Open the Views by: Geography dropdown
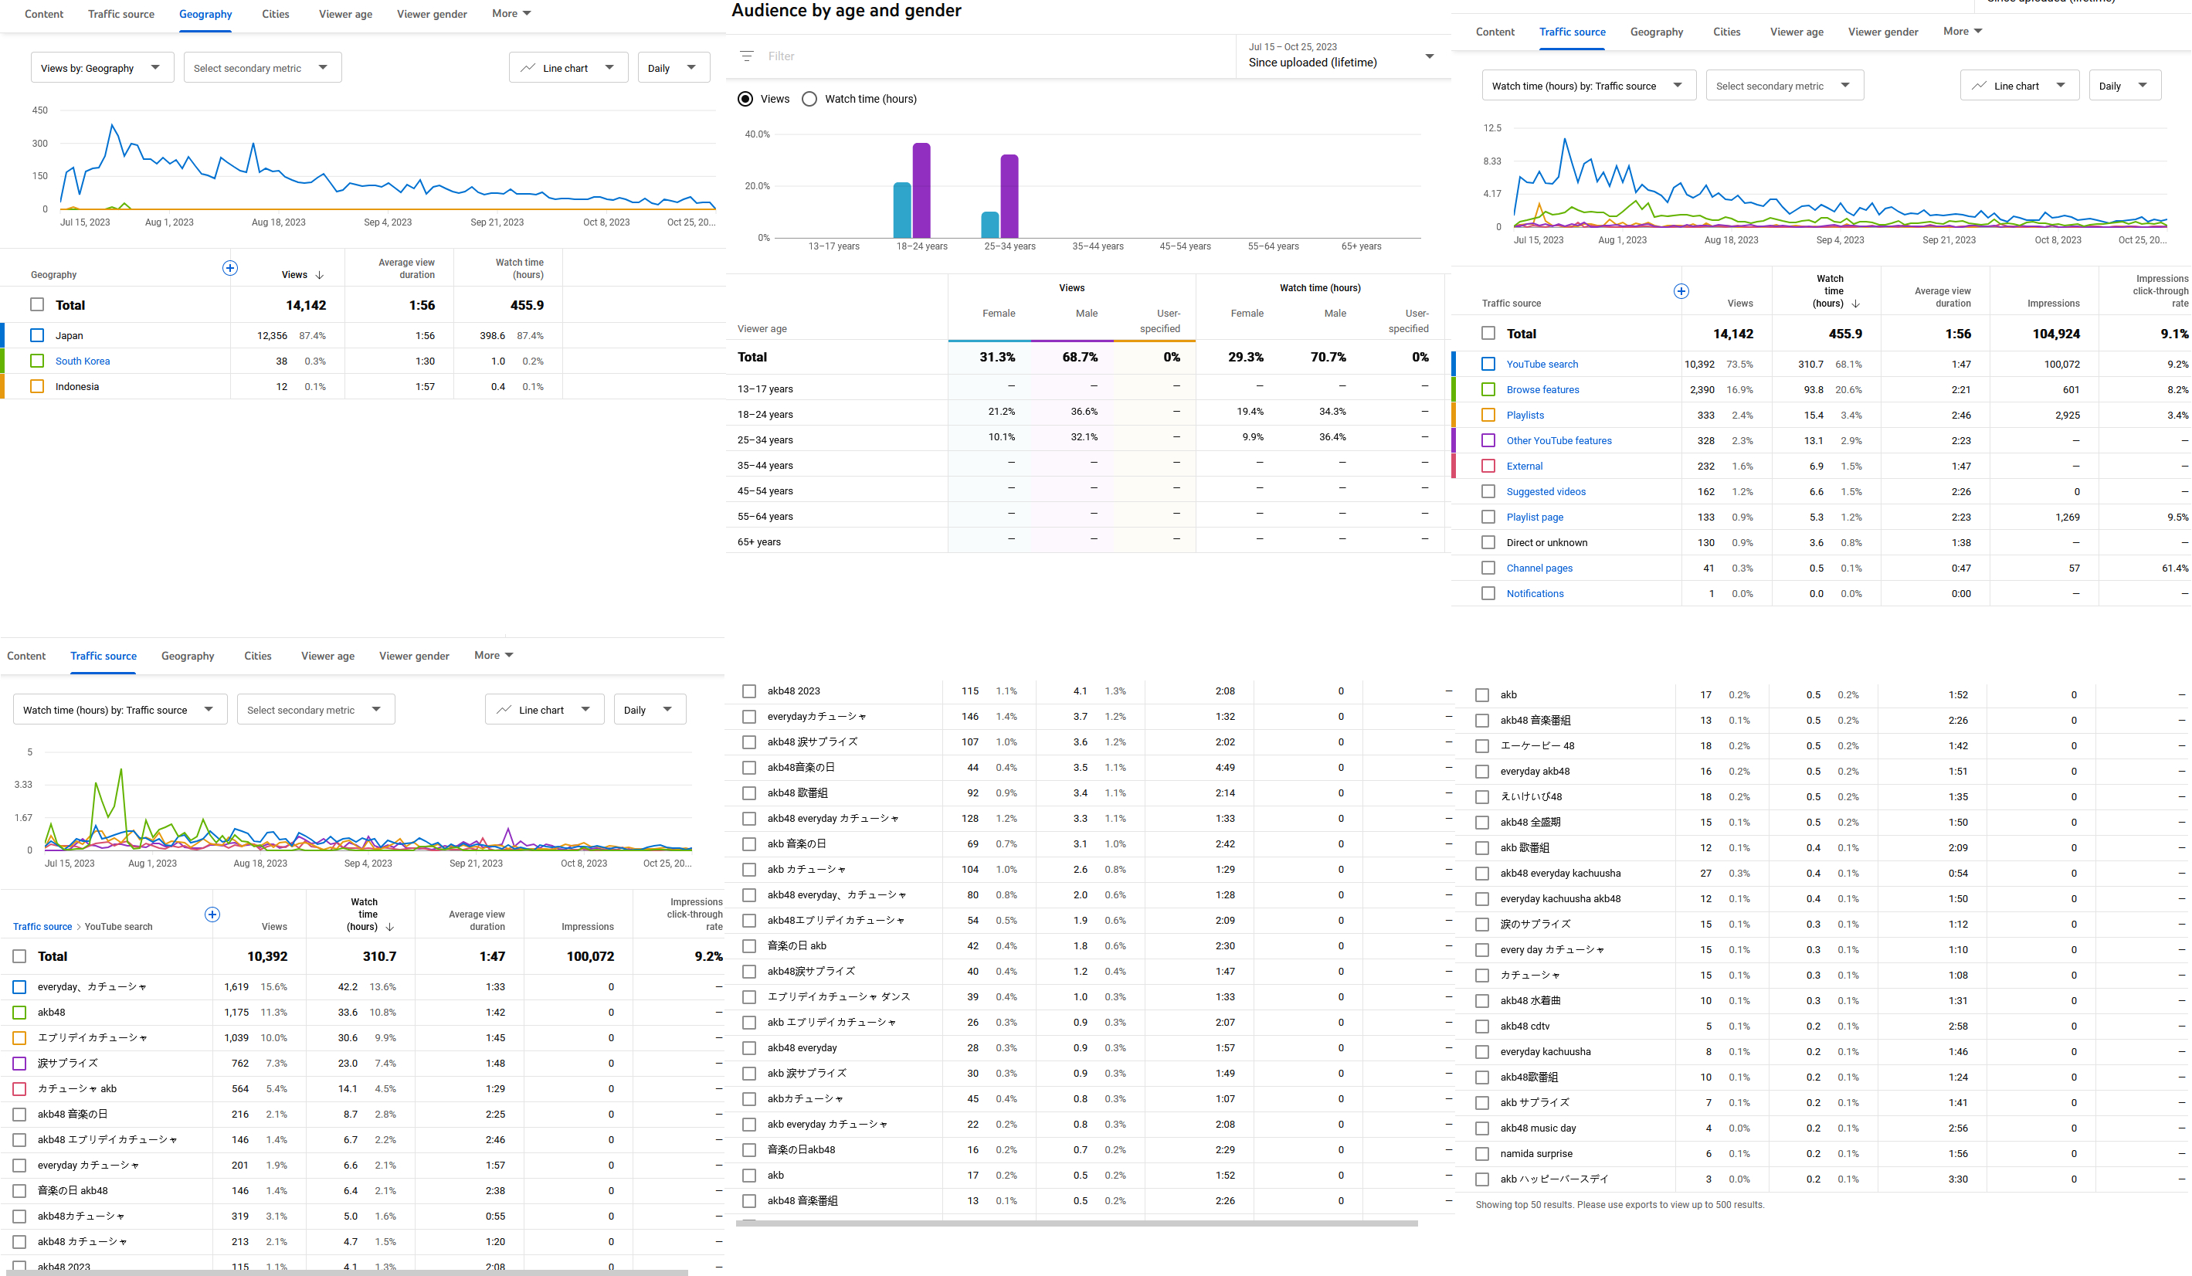The image size is (2192, 1276). click(101, 68)
